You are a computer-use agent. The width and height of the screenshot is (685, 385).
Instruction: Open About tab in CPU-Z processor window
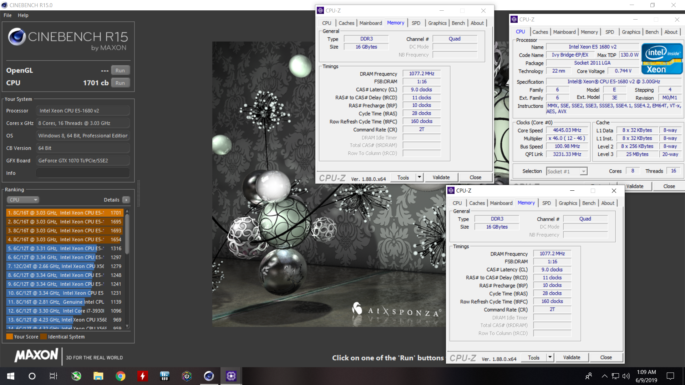click(x=671, y=32)
